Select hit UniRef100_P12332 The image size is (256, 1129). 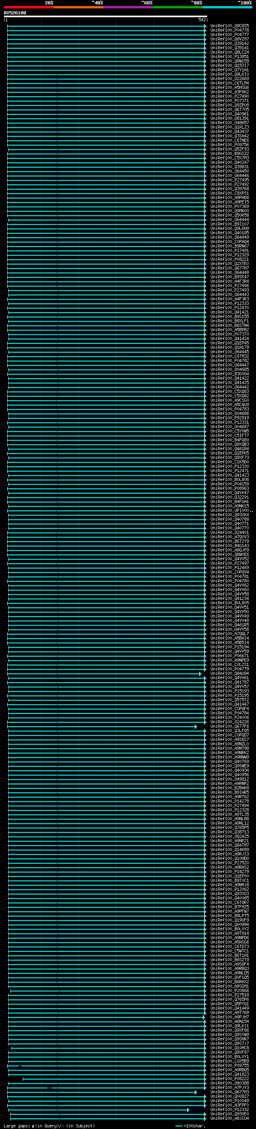coord(230,1109)
